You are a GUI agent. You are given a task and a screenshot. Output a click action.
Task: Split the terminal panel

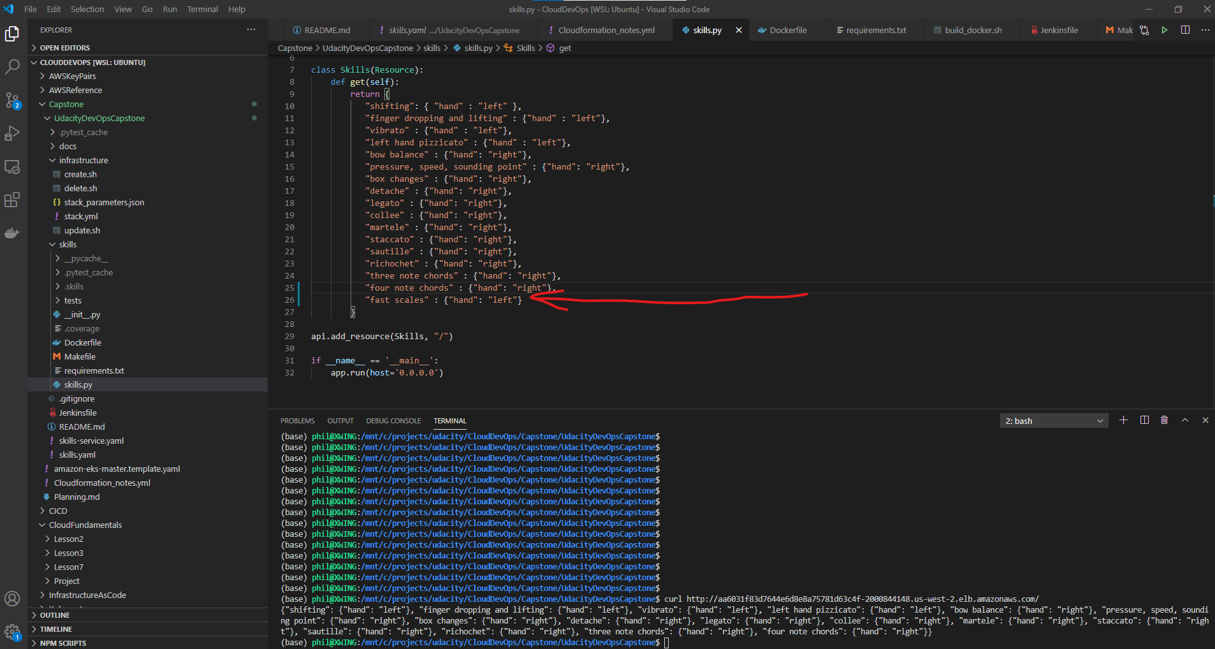(x=1144, y=420)
